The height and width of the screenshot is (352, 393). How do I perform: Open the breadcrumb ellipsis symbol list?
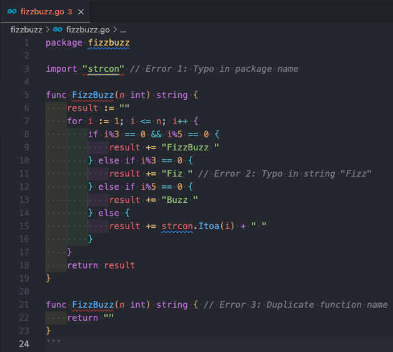point(123,30)
